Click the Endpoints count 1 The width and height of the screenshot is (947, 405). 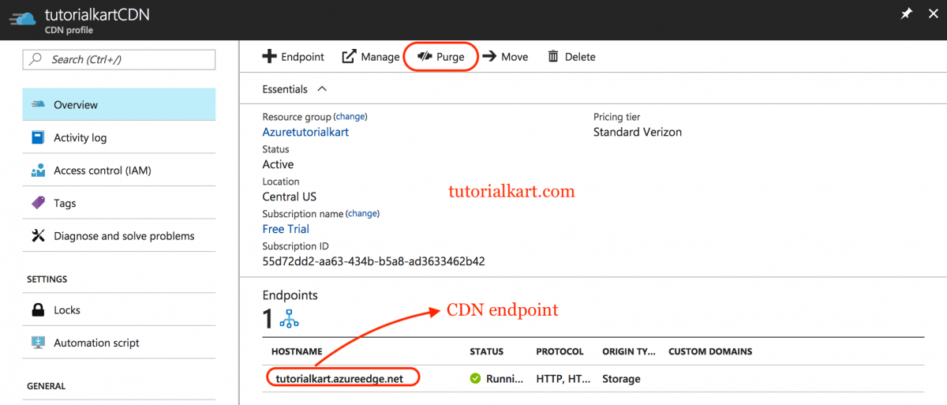[x=268, y=319]
